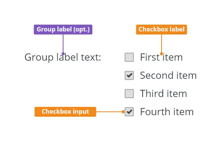The height and width of the screenshot is (144, 222).
Task: Click the orange 'Checkbox label' badge
Action: 162,30
